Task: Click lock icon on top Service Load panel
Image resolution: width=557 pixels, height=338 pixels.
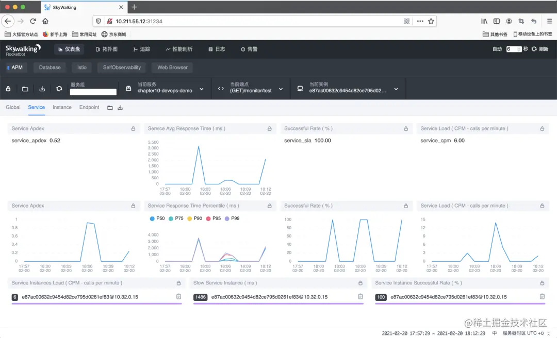Action: tap(542, 128)
